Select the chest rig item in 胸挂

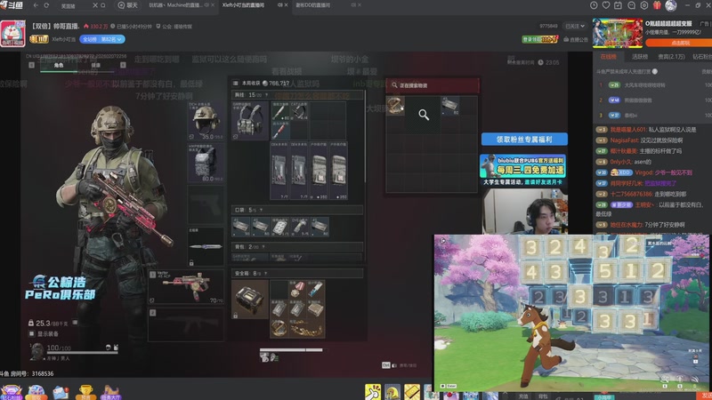250,120
